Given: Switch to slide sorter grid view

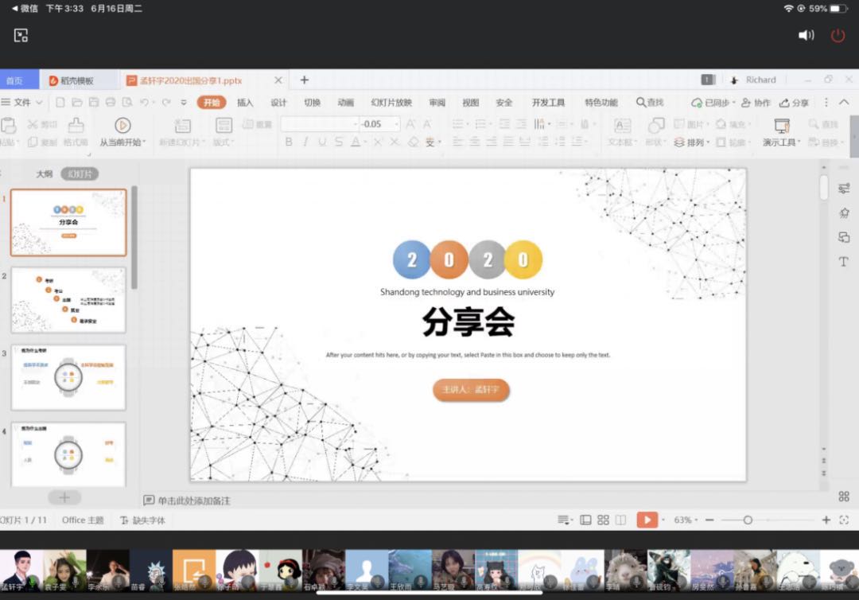Looking at the screenshot, I should (603, 520).
